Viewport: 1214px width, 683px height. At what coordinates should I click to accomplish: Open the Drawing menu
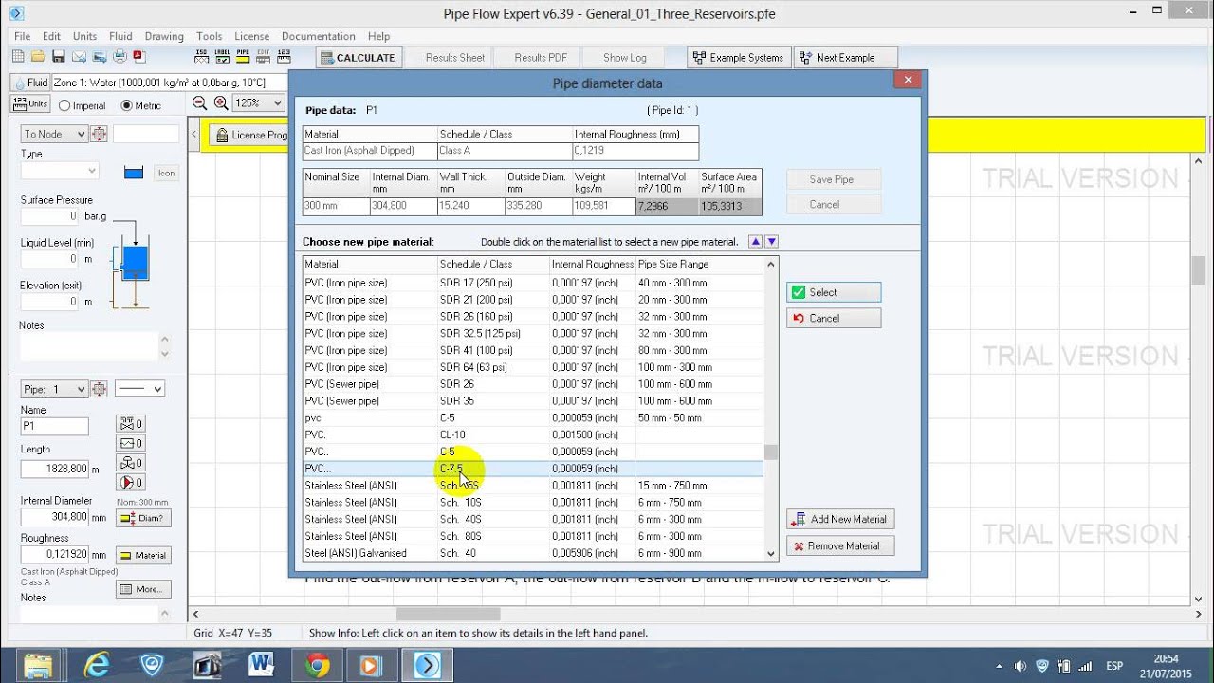164,36
